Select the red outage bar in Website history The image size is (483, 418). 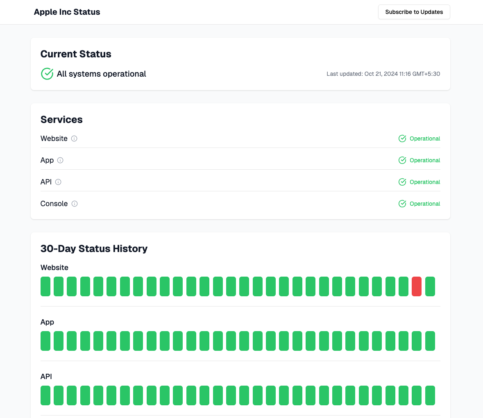(417, 286)
